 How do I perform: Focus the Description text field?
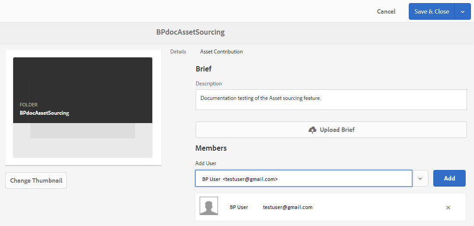[x=331, y=99]
